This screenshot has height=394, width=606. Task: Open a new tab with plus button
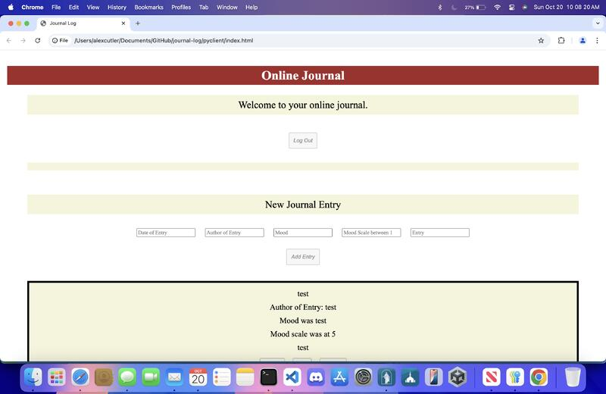138,23
